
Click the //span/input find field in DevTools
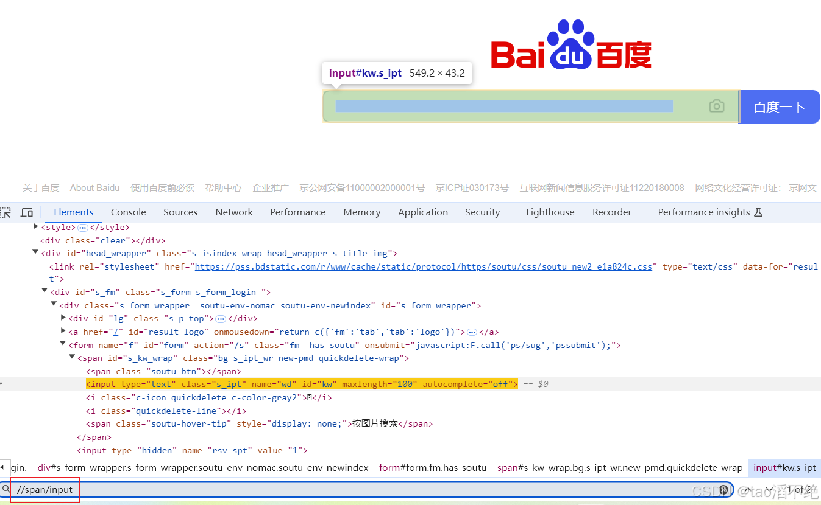click(366, 489)
